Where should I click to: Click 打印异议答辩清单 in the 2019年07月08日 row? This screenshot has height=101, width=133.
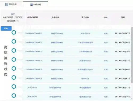[x=85, y=43]
